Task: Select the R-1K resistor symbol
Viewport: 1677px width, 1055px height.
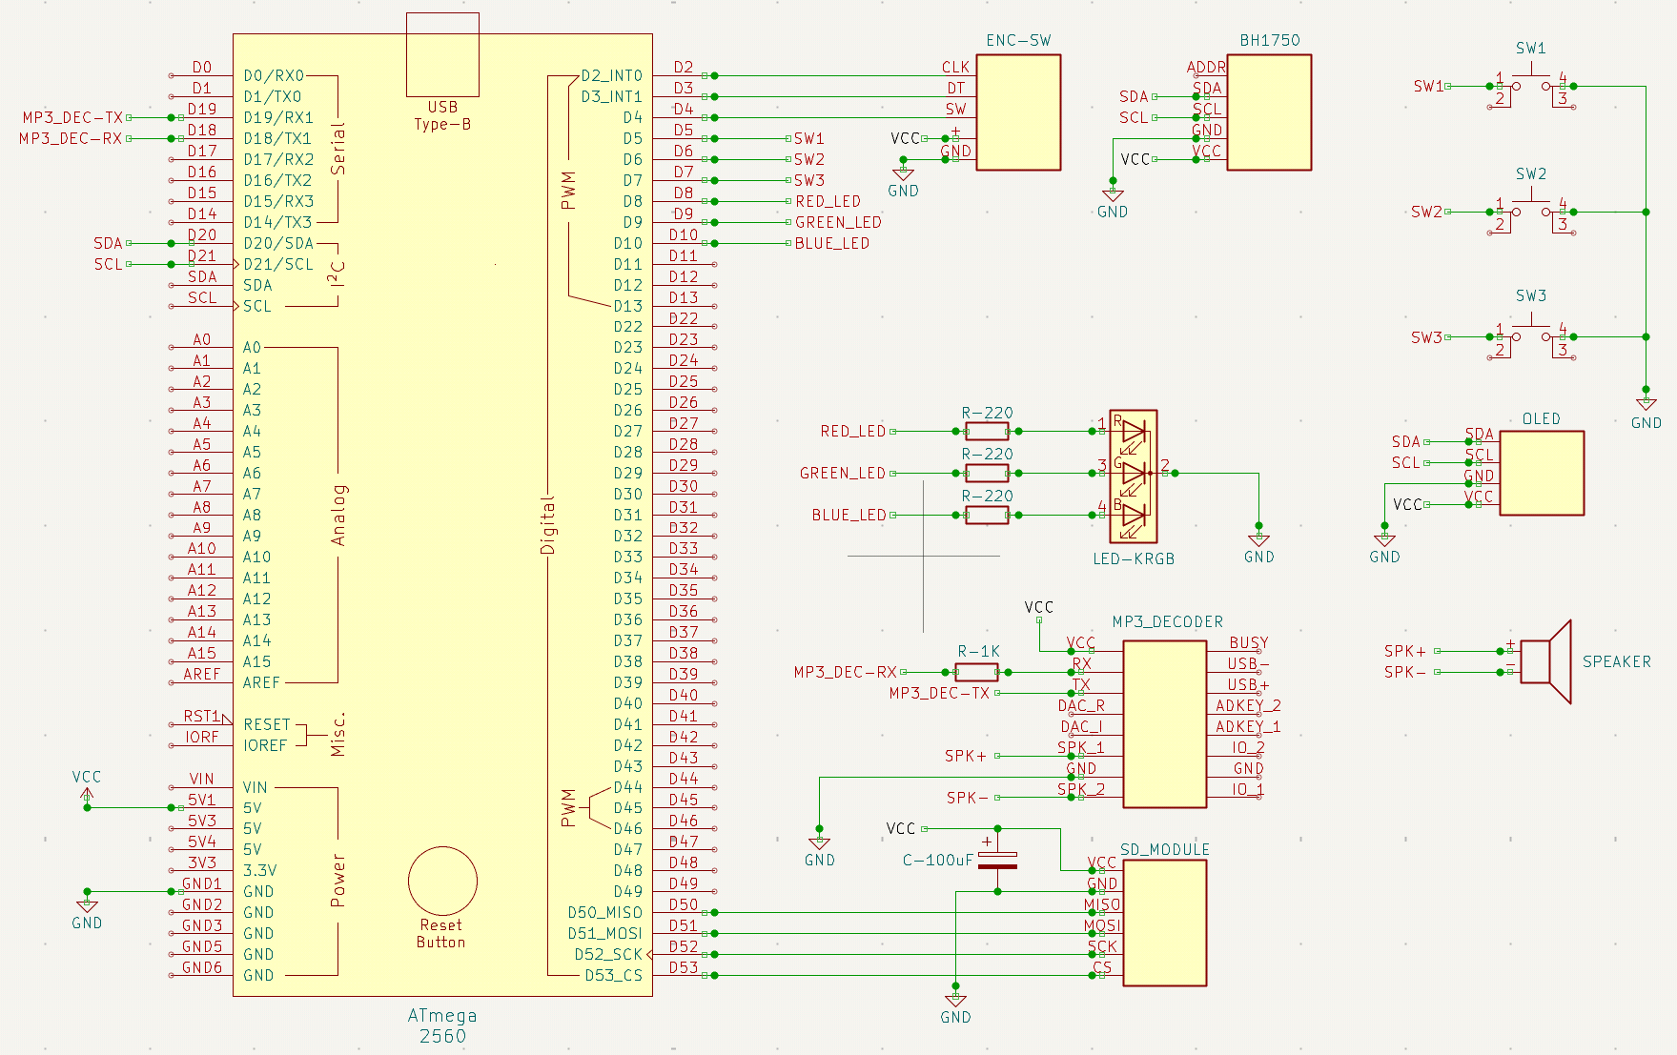Action: (977, 672)
